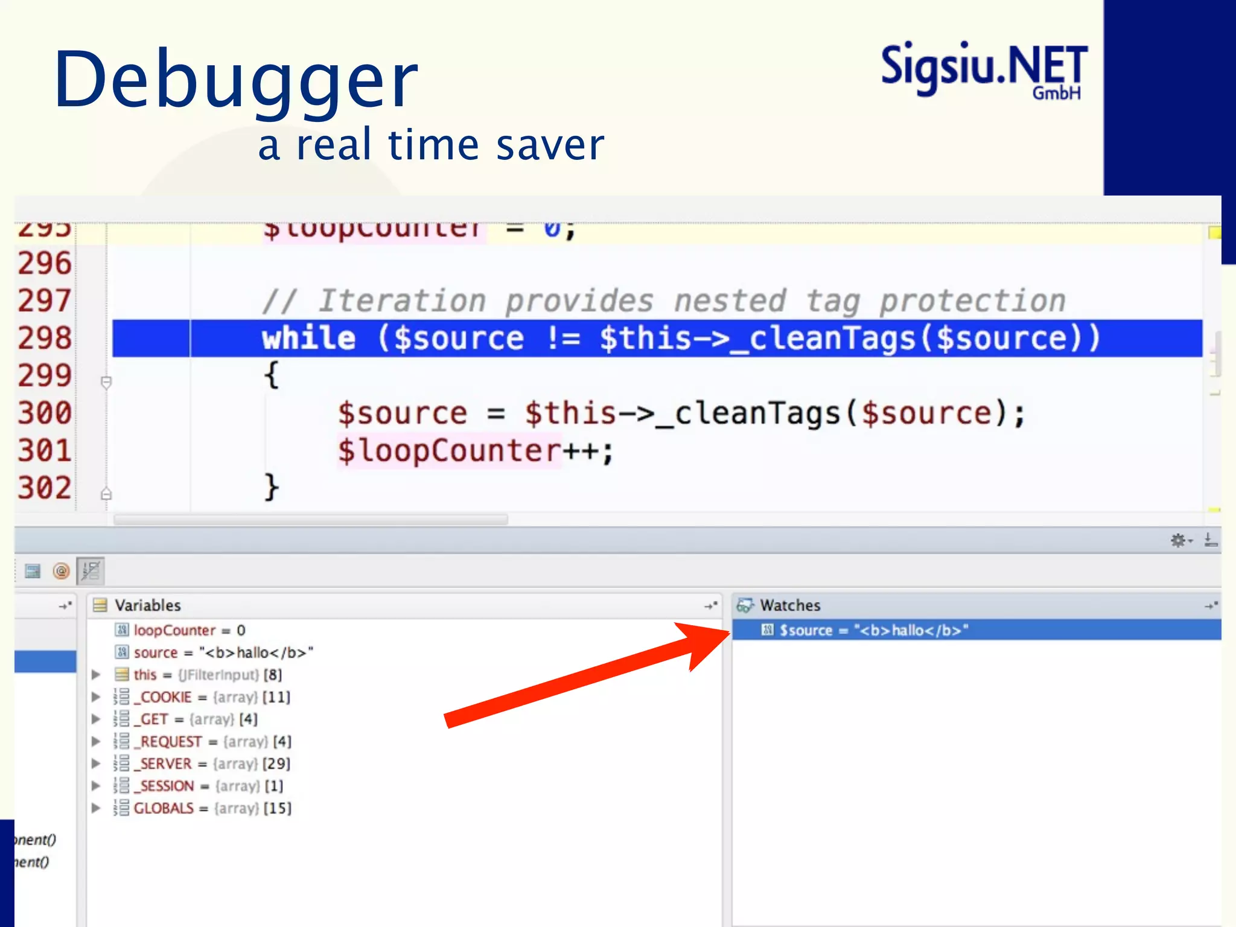Screen dimensions: 1236x927
Task: Click the Watches panel glasses icon
Action: click(745, 605)
